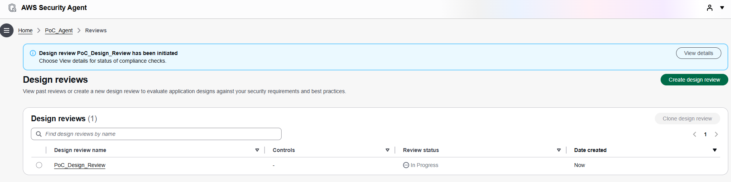Sort by Design review name column
Image resolution: width=731 pixels, height=182 pixels.
[x=257, y=150]
